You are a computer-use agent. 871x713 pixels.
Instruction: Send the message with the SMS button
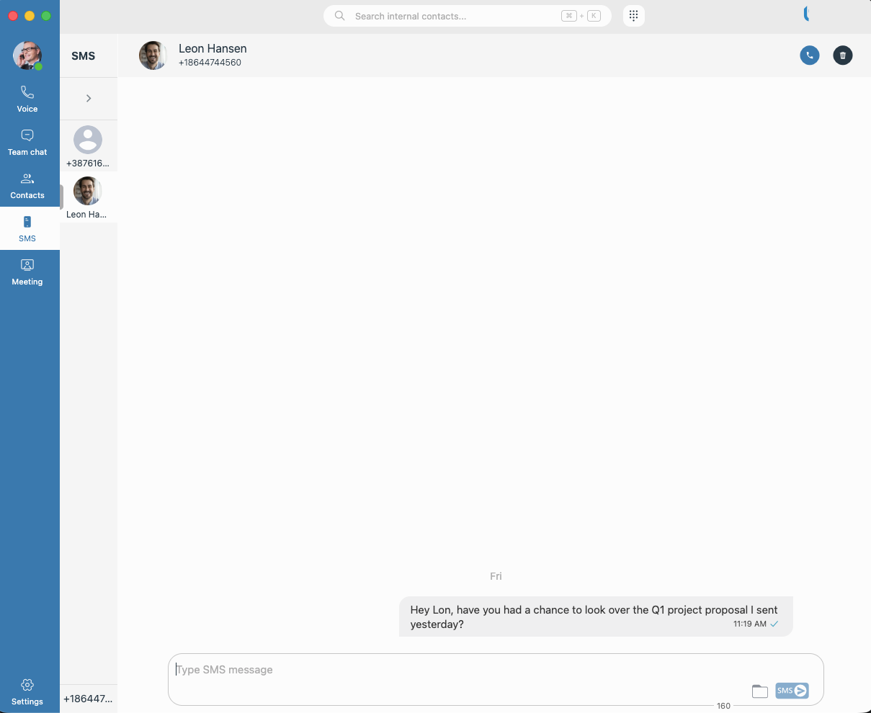[792, 690]
